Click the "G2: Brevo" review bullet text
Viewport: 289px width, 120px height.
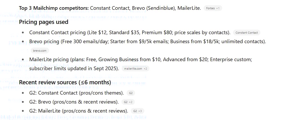(x=74, y=102)
